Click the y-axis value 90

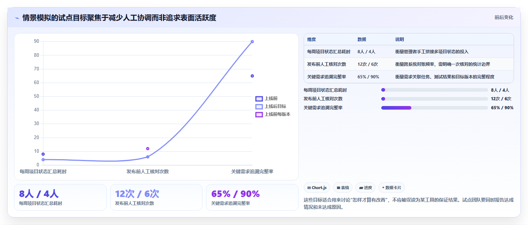pyautogui.click(x=36, y=41)
